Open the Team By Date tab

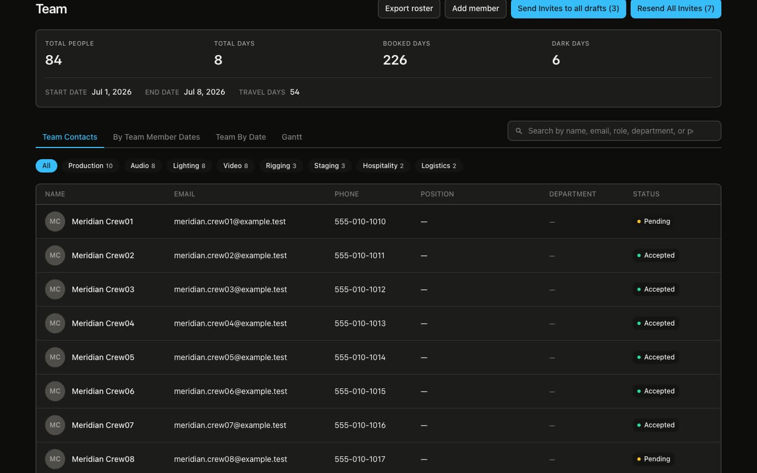[241, 137]
